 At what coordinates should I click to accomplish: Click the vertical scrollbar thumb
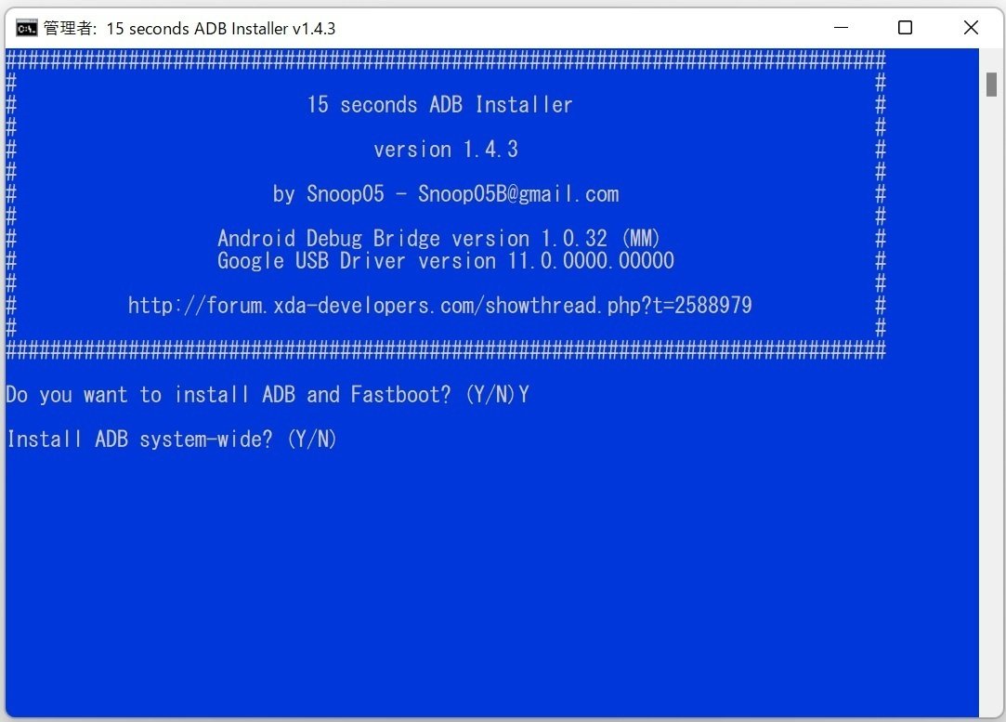pyautogui.click(x=991, y=84)
